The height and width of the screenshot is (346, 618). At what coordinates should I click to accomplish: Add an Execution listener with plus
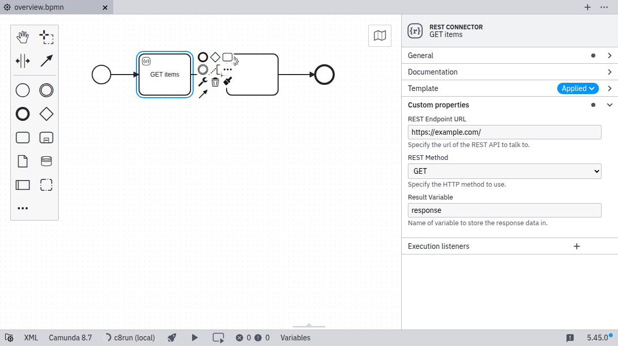click(x=577, y=246)
